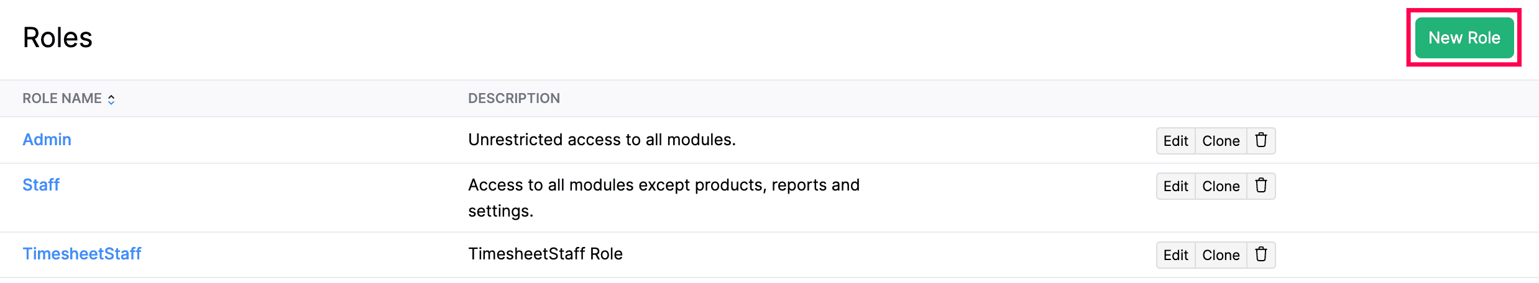The image size is (1539, 283).
Task: Click the 'Unrestricted access to all modules' description
Action: tap(601, 140)
